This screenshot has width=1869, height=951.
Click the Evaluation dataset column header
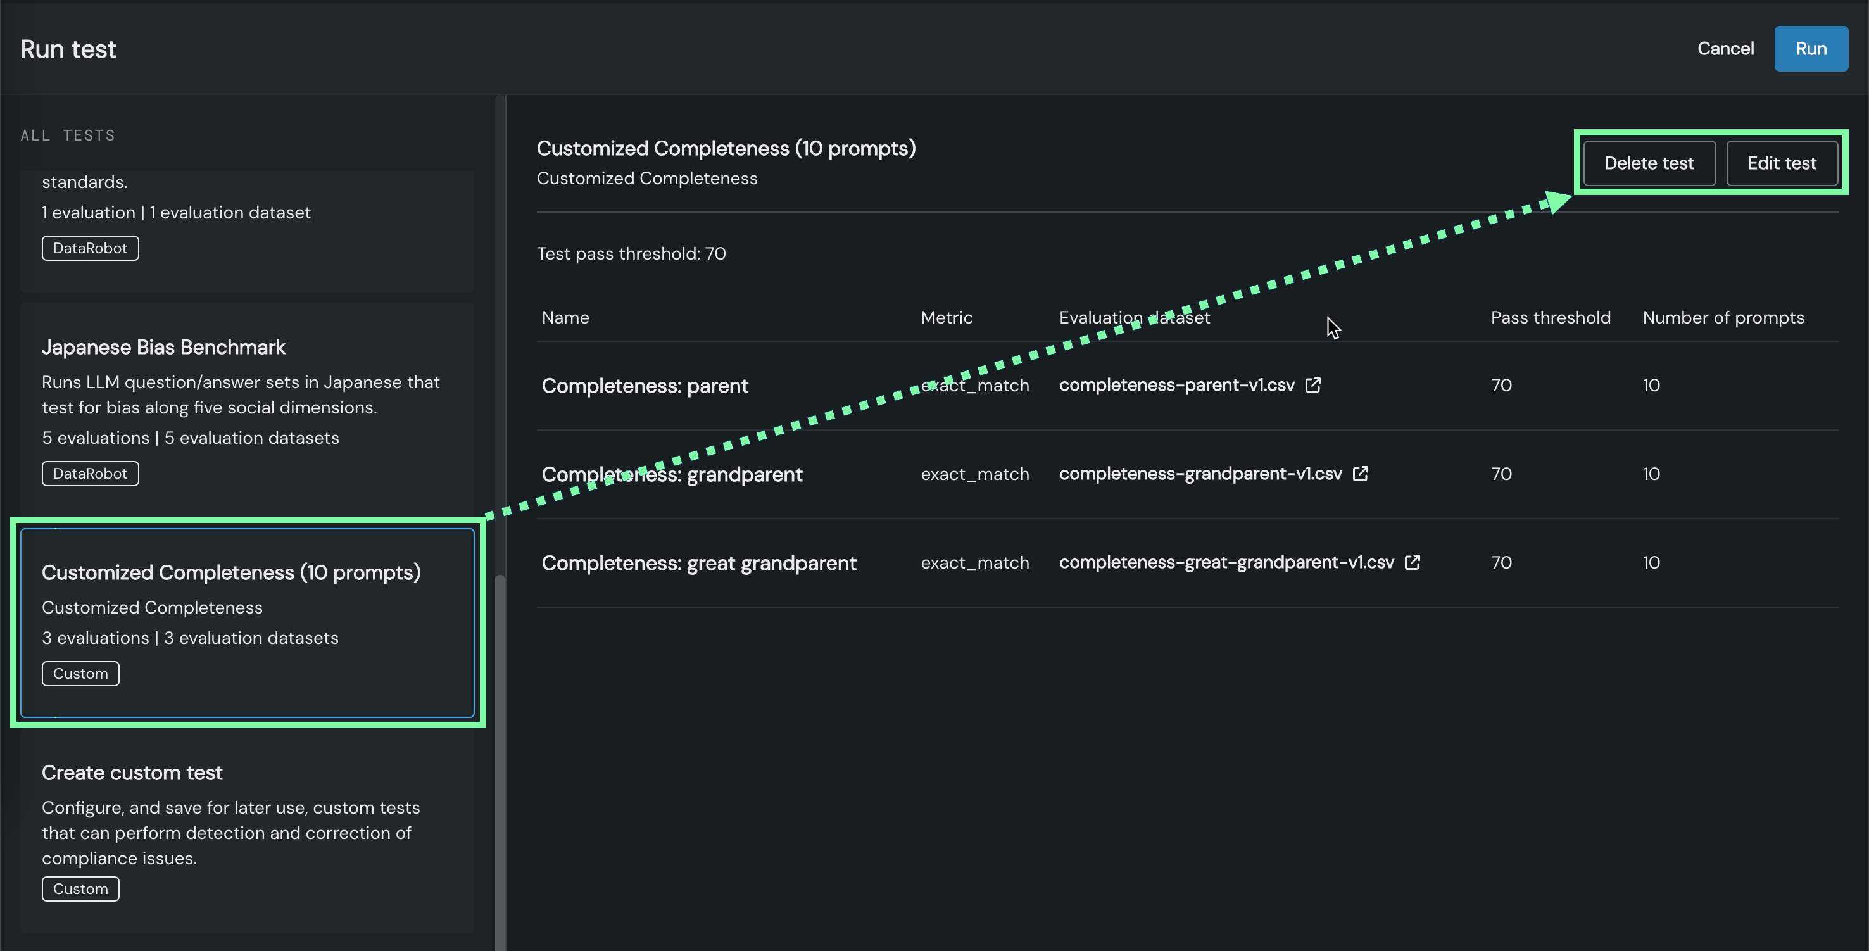pos(1134,318)
